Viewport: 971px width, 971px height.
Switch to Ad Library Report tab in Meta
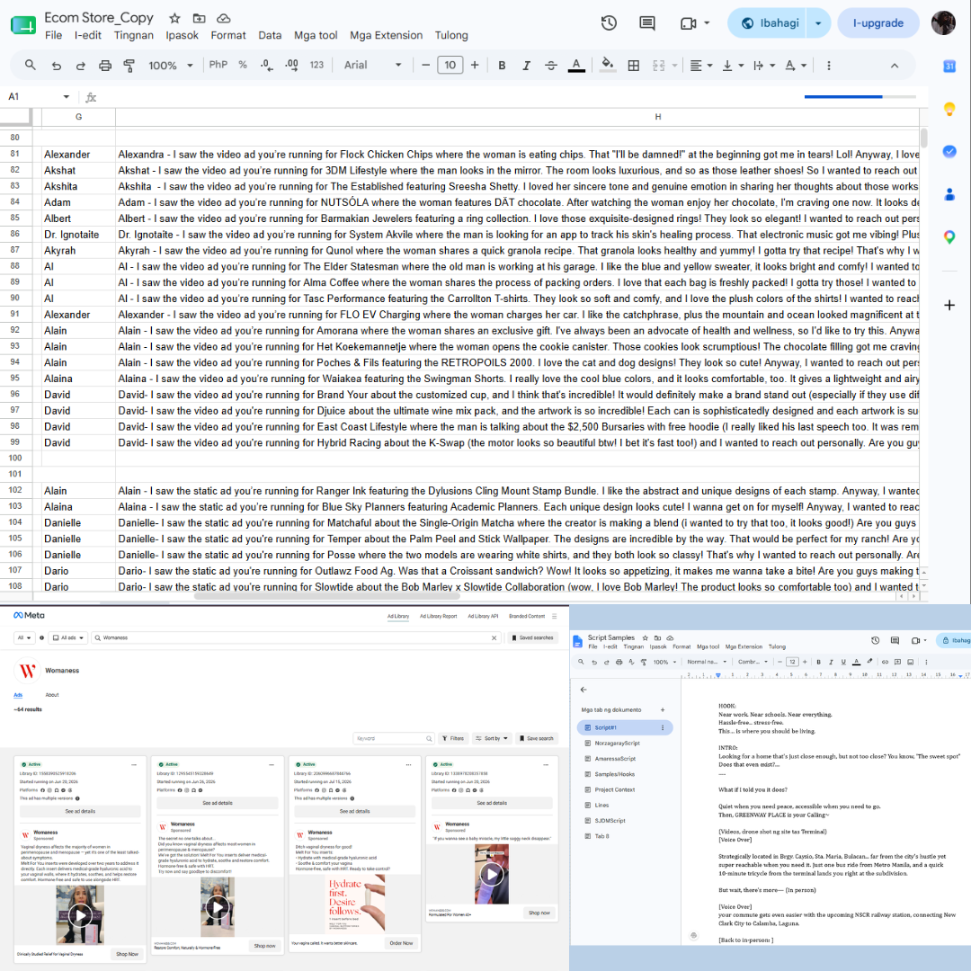[x=438, y=616]
